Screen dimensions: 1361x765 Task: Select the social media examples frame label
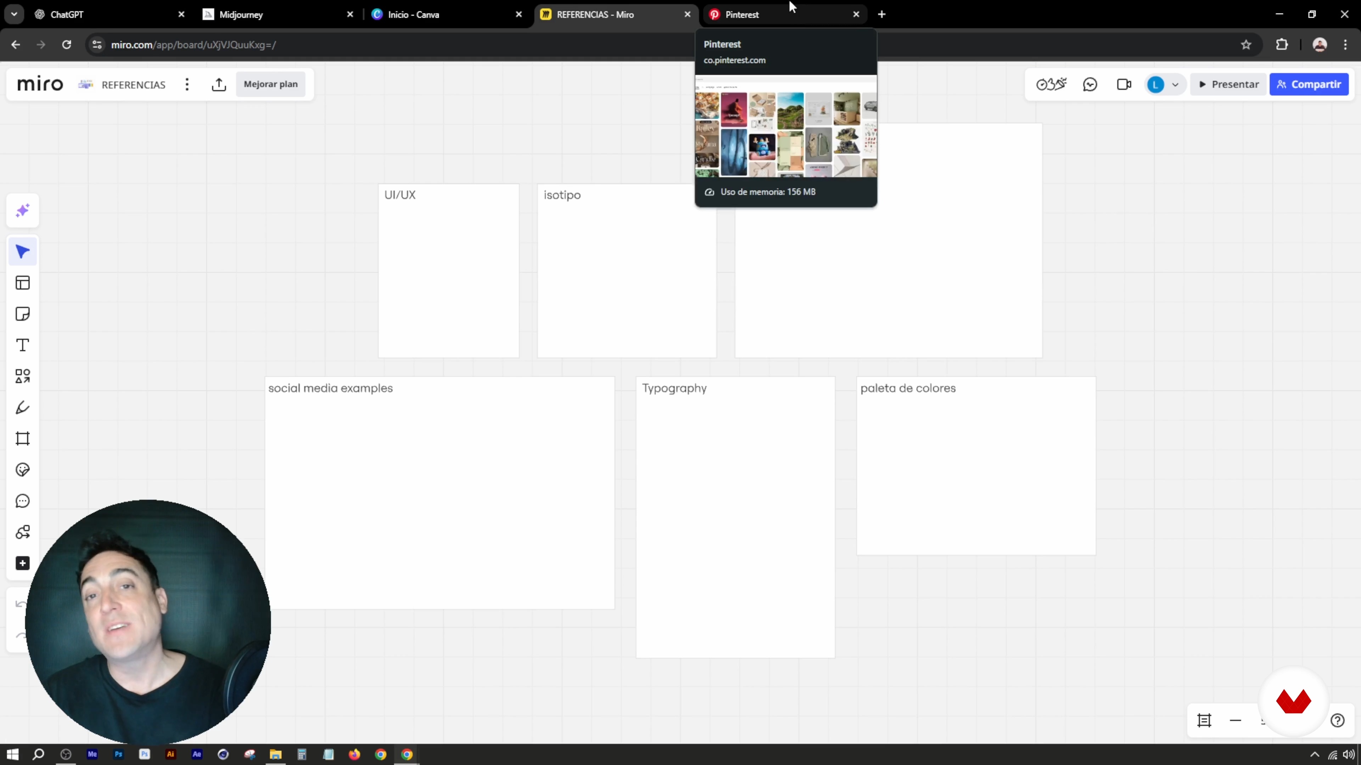[330, 388]
